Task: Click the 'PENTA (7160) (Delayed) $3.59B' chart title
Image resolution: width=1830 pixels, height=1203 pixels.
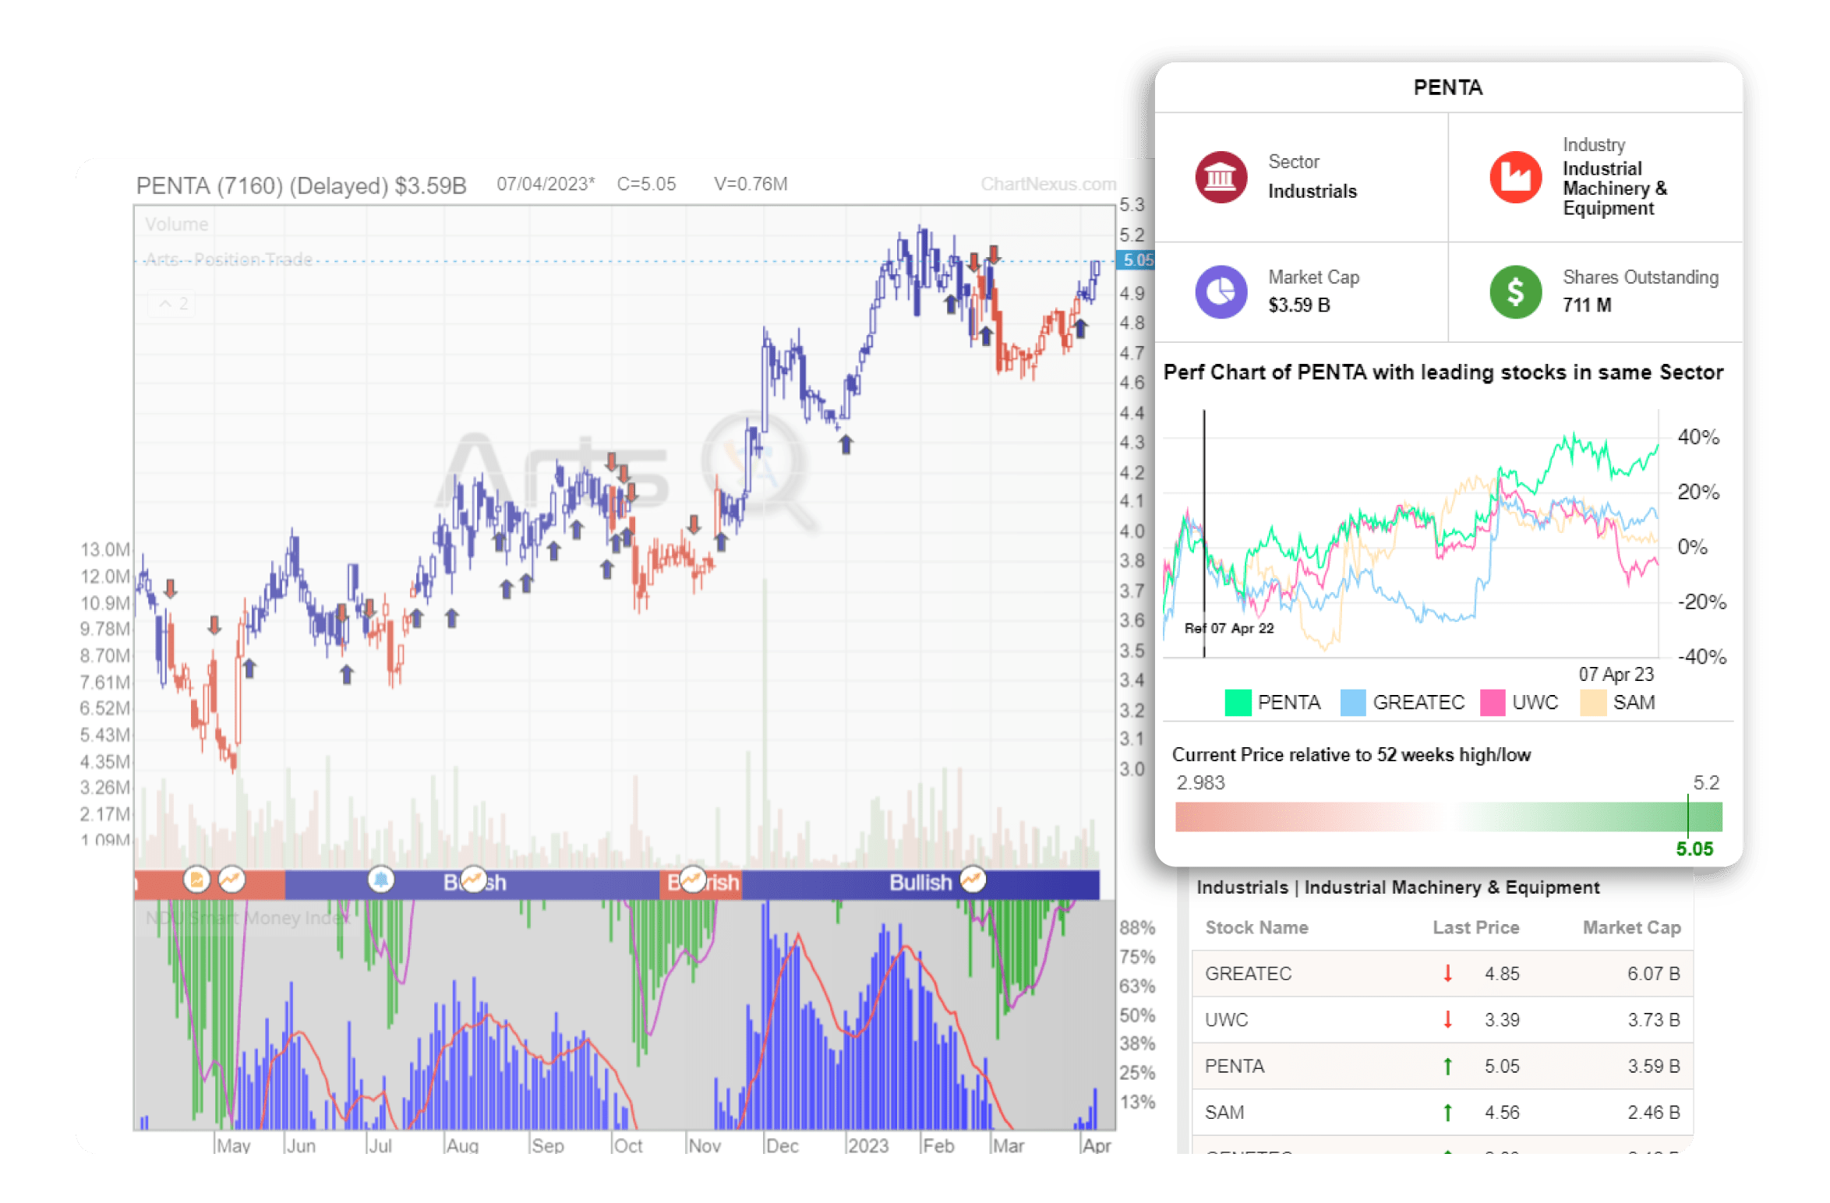Action: 301,185
